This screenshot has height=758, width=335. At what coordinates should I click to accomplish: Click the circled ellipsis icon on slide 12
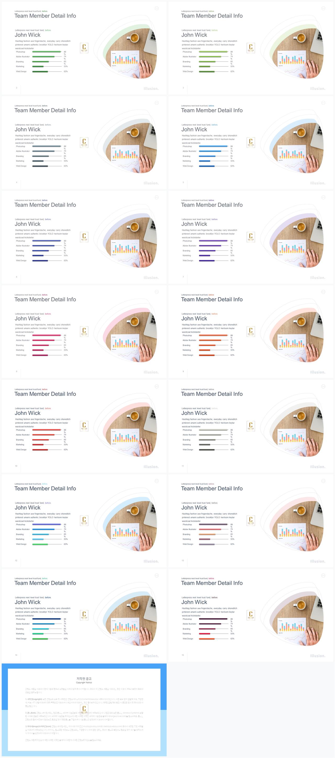click(157, 481)
